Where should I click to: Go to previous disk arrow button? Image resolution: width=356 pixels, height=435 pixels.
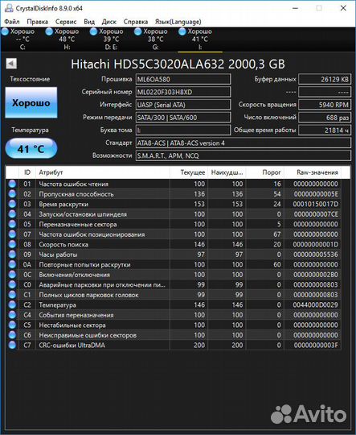click(11, 64)
